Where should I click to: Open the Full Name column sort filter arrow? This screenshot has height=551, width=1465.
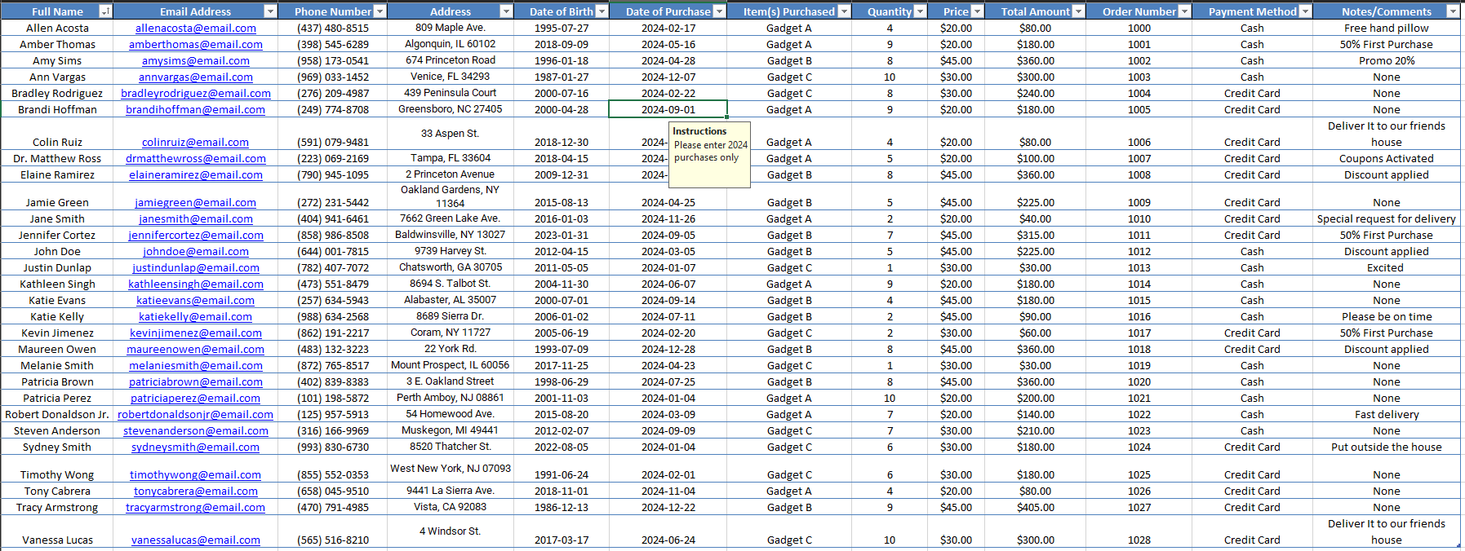(x=105, y=11)
